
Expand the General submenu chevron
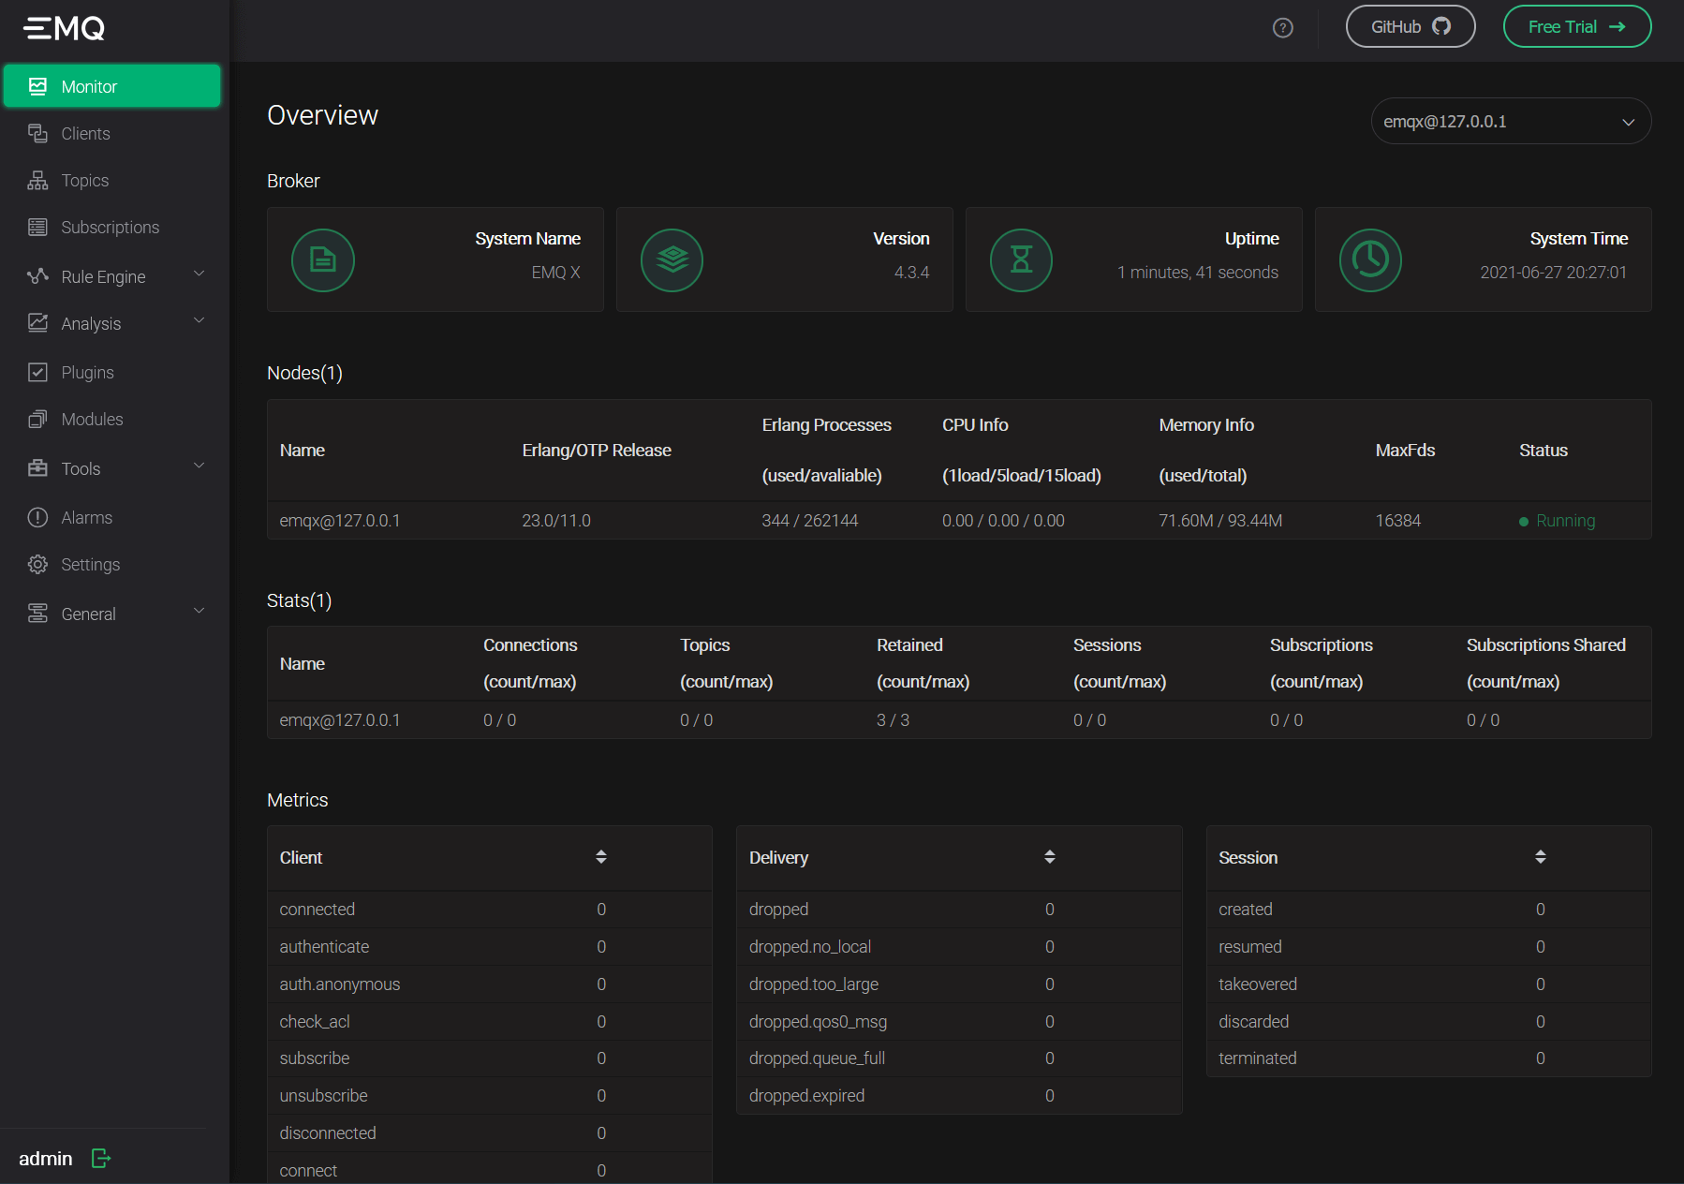[199, 612]
